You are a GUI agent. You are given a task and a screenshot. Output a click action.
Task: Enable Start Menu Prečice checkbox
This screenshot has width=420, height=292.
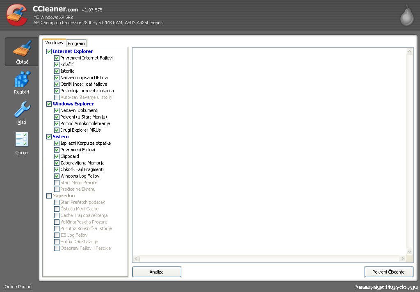click(57, 182)
